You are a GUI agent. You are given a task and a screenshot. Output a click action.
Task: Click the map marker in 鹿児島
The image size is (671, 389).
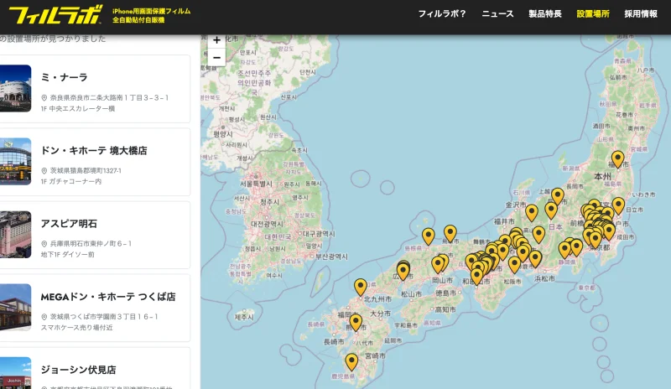(351, 362)
